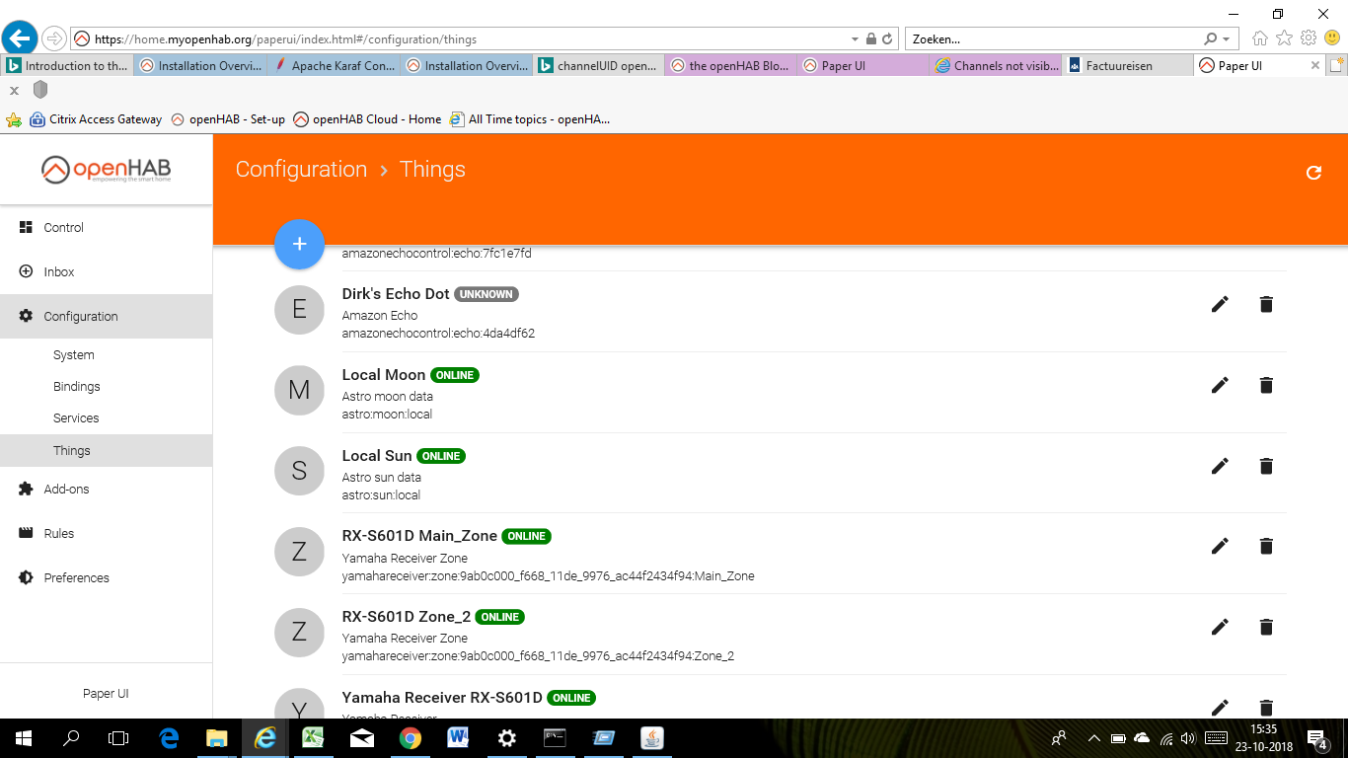Edit RX-S601D Main_Zone thing
Screen dimensions: 1348x758
1220,546
